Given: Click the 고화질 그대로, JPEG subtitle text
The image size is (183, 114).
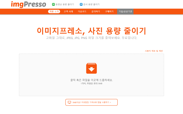Looking at the screenshot, I should 92,38.
